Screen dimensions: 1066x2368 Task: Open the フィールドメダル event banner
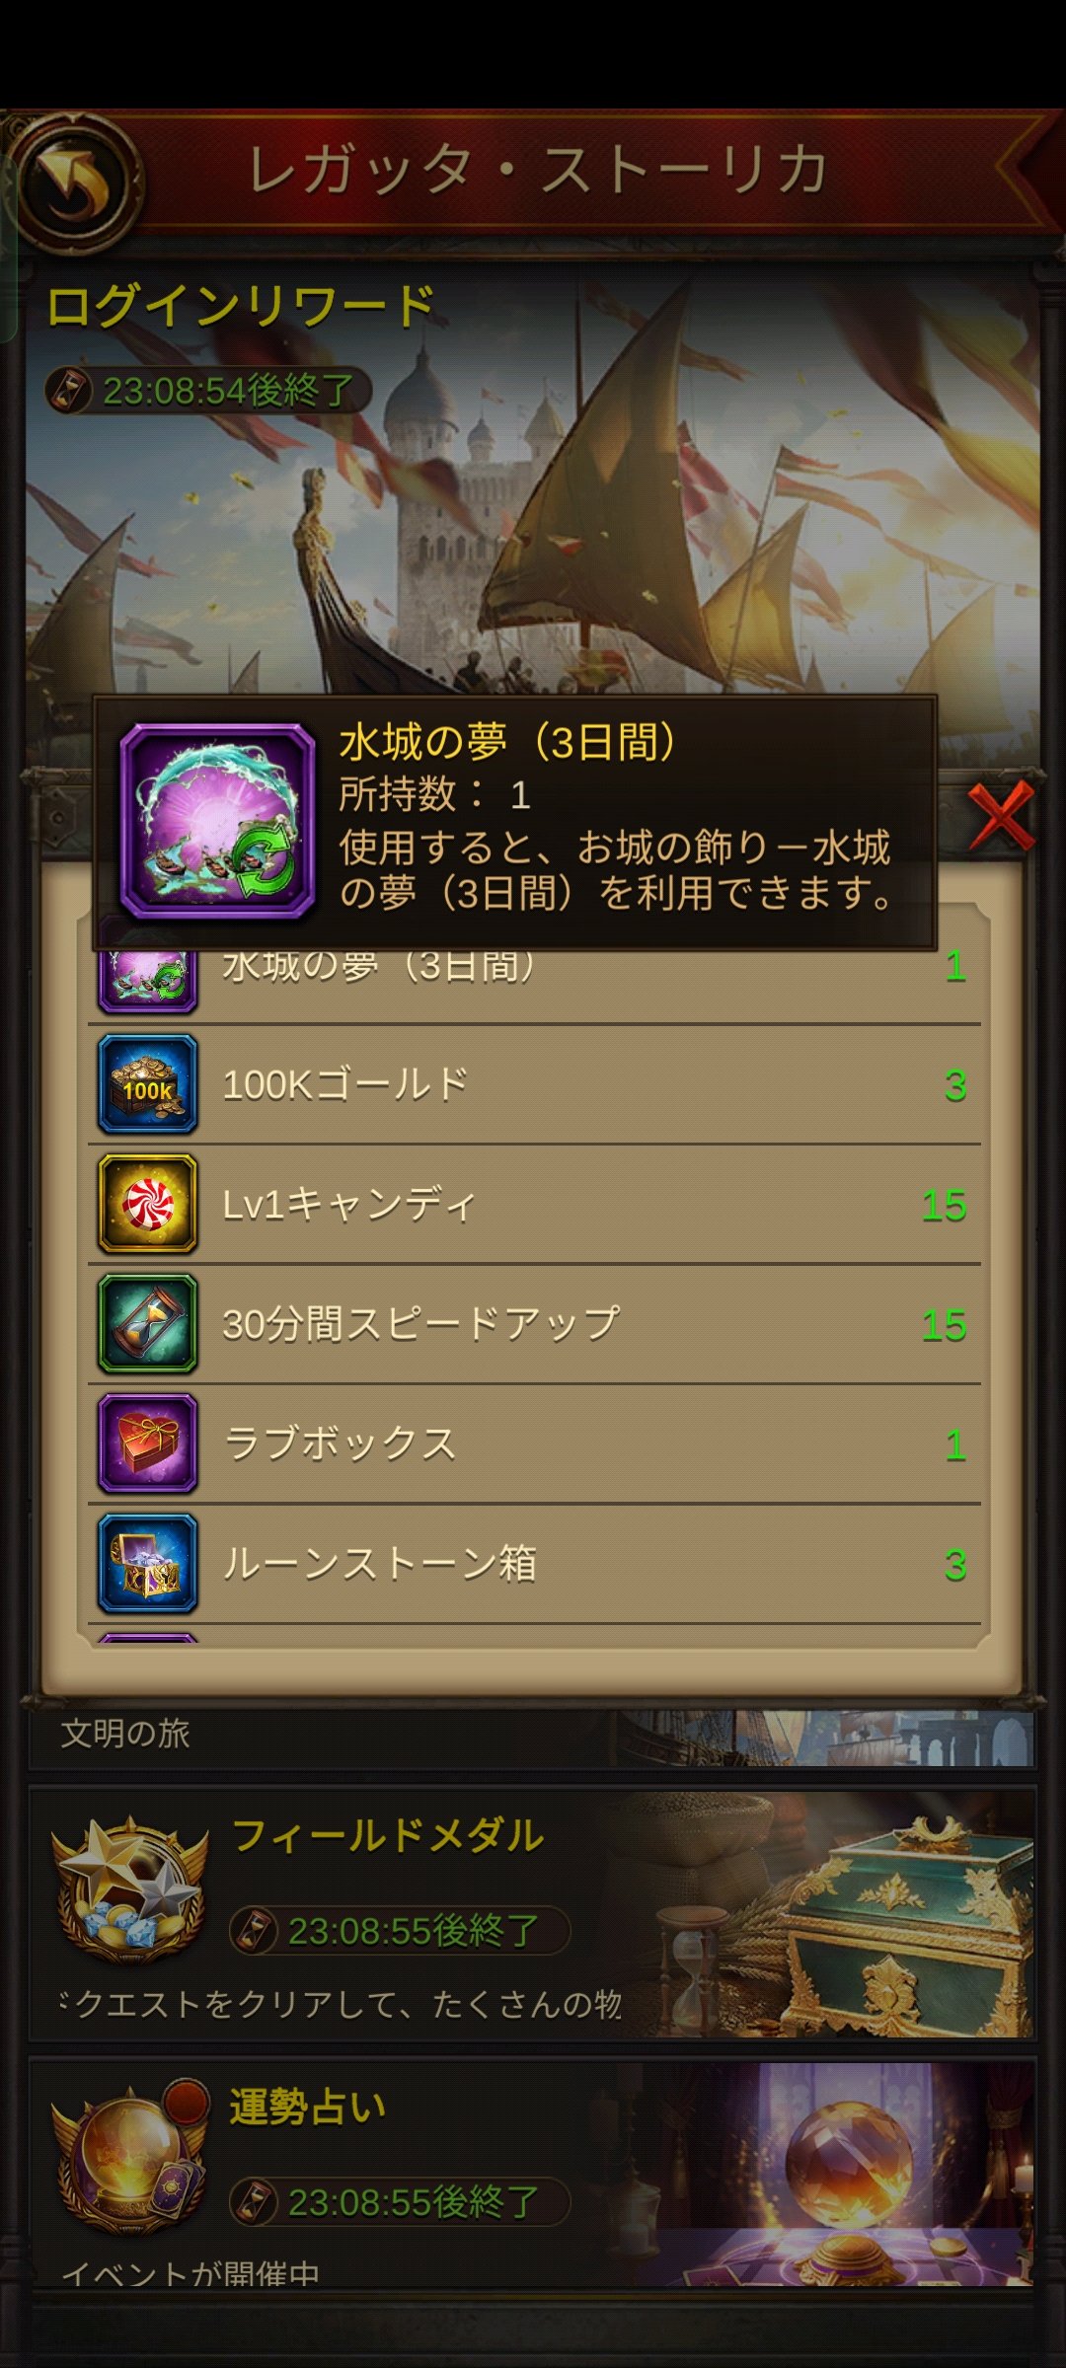(533, 1914)
